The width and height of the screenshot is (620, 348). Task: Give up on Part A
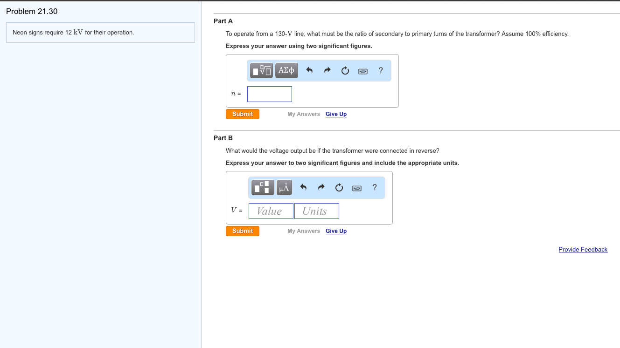click(x=336, y=114)
